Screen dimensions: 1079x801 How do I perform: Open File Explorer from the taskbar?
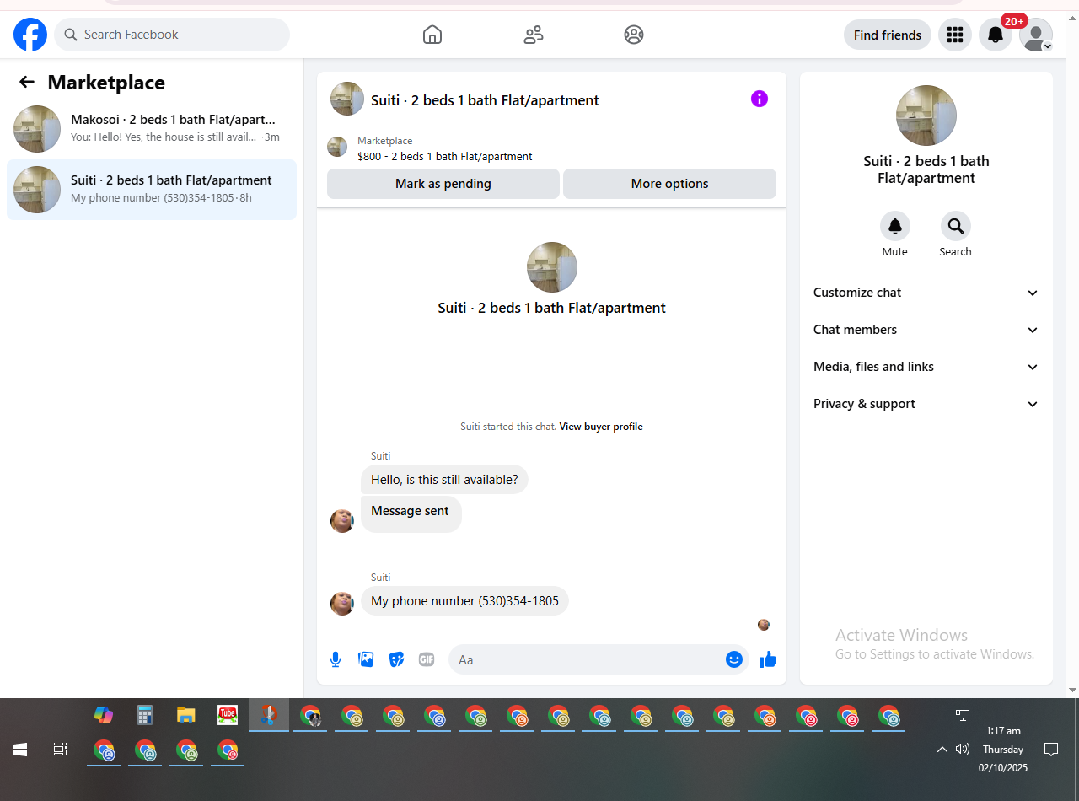point(186,715)
